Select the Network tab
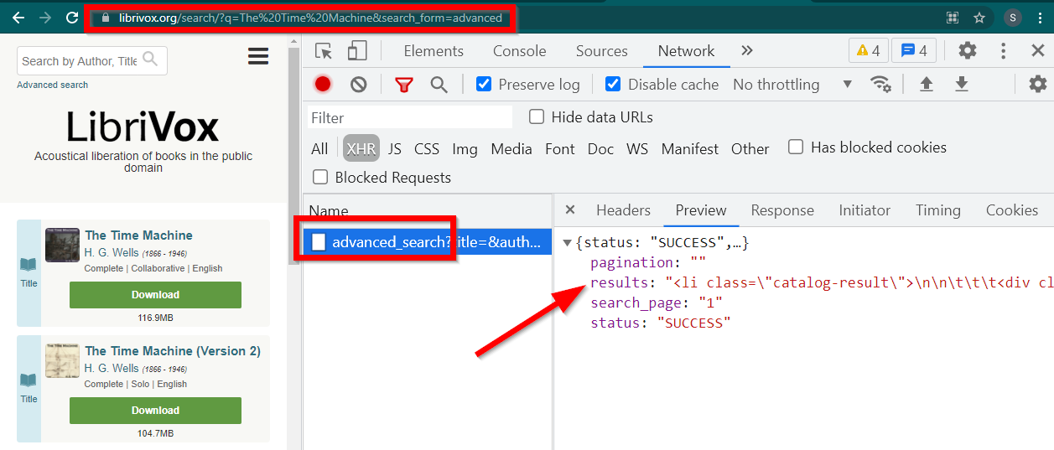The height and width of the screenshot is (450, 1054). coord(687,51)
